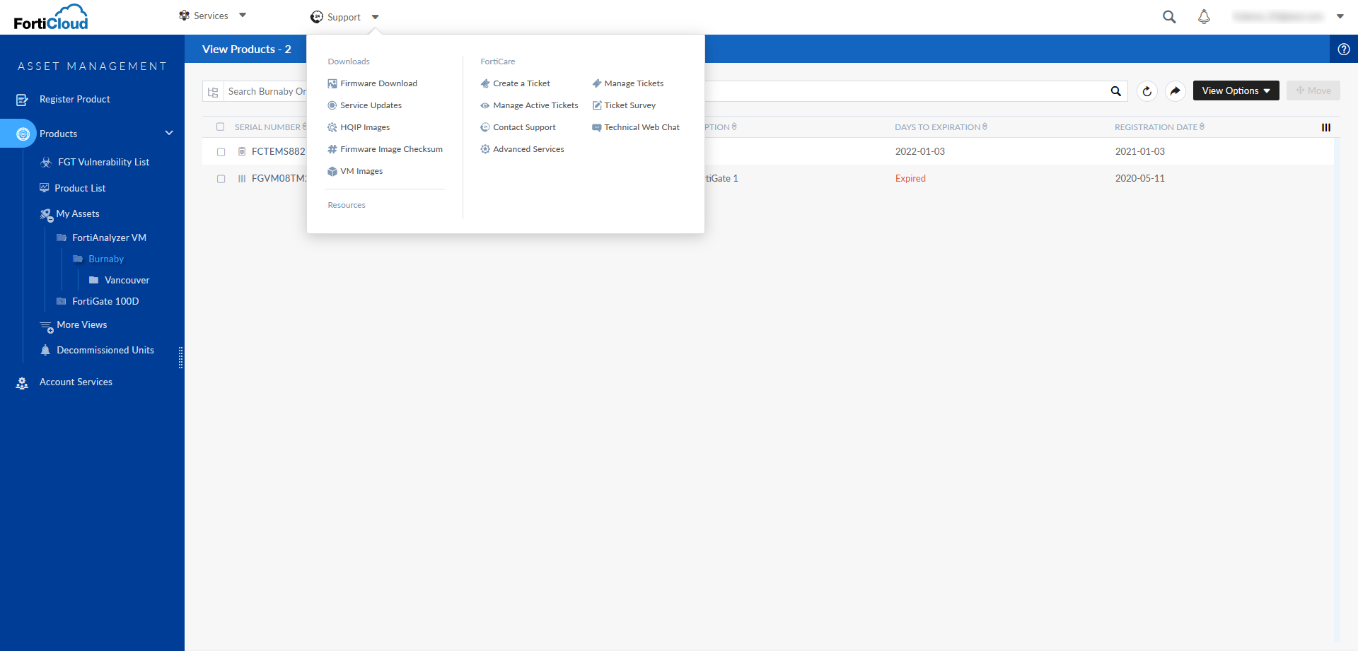This screenshot has width=1358, height=651.
Task: Open Register Product page
Action: coord(75,100)
